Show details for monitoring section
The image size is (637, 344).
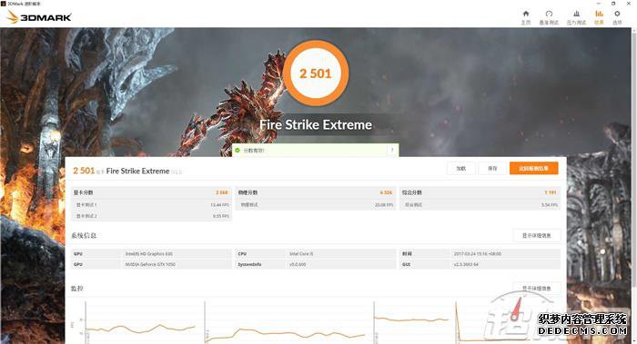[537, 288]
